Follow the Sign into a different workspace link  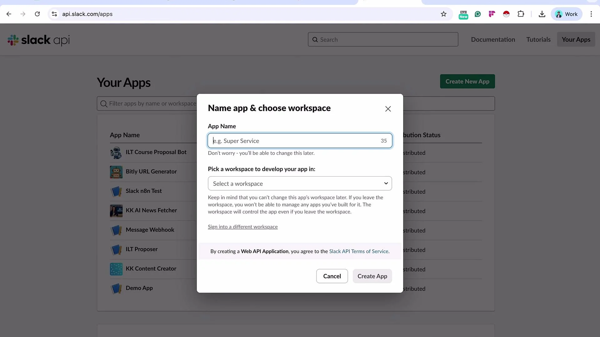pos(243,227)
